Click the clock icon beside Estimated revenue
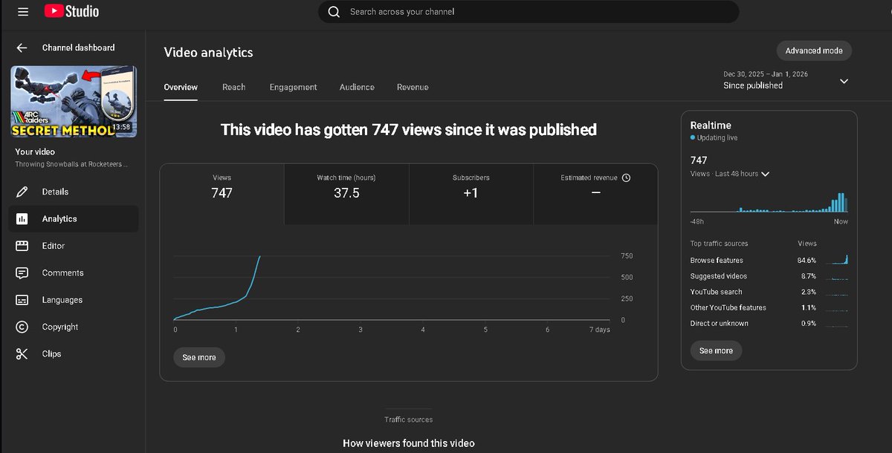The image size is (892, 453). 626,177
